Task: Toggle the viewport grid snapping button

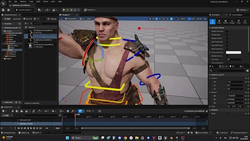Action: (x=171, y=19)
